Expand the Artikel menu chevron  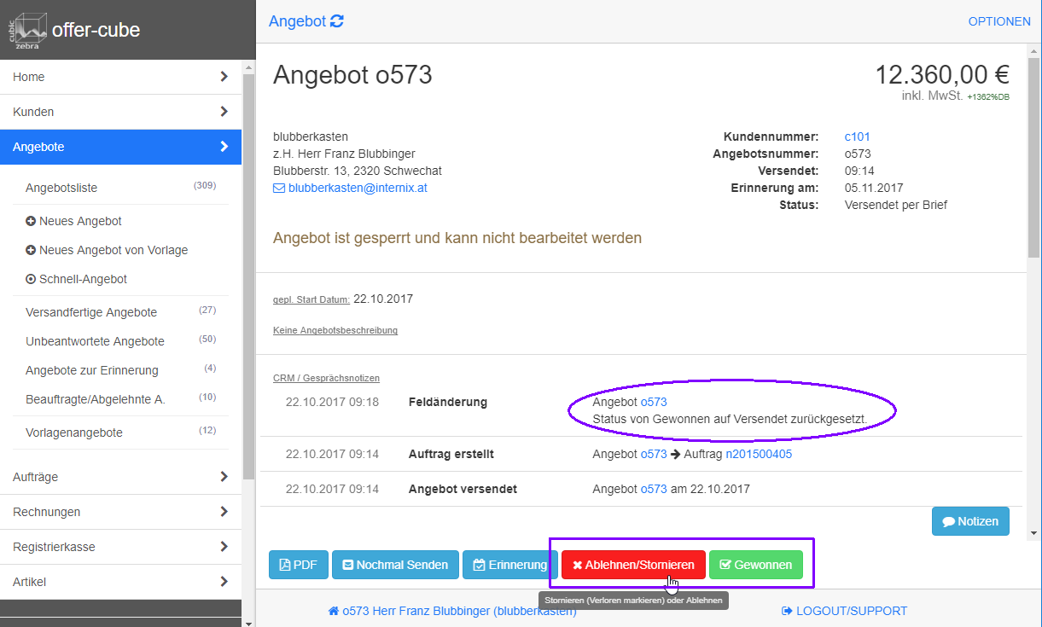tap(224, 582)
